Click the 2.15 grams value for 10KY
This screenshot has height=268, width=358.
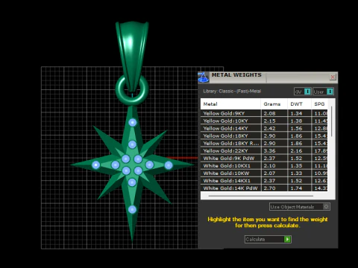pos(269,121)
